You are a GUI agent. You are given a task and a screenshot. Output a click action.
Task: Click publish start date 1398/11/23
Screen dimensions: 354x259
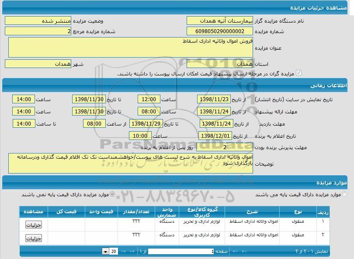(x=214, y=99)
